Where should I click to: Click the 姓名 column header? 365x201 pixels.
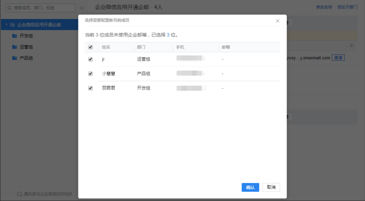[x=106, y=47]
